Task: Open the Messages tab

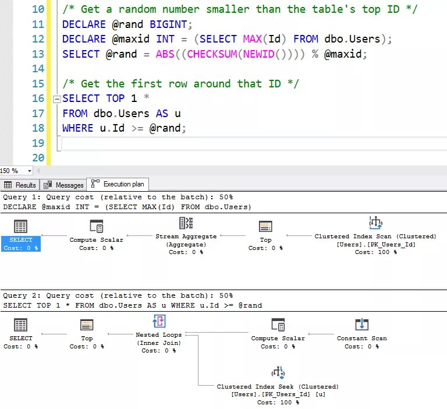Action: (63, 185)
